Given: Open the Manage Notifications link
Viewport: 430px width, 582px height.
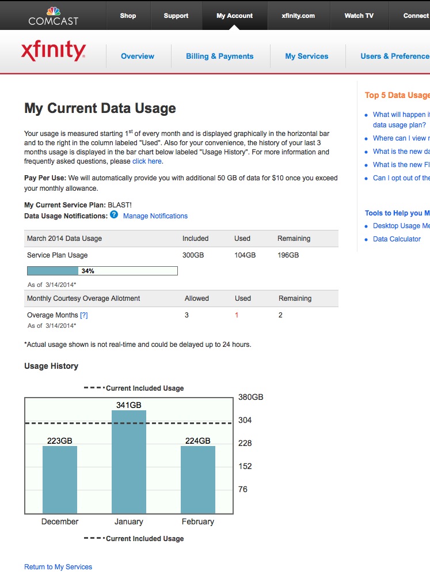Looking at the screenshot, I should point(155,216).
